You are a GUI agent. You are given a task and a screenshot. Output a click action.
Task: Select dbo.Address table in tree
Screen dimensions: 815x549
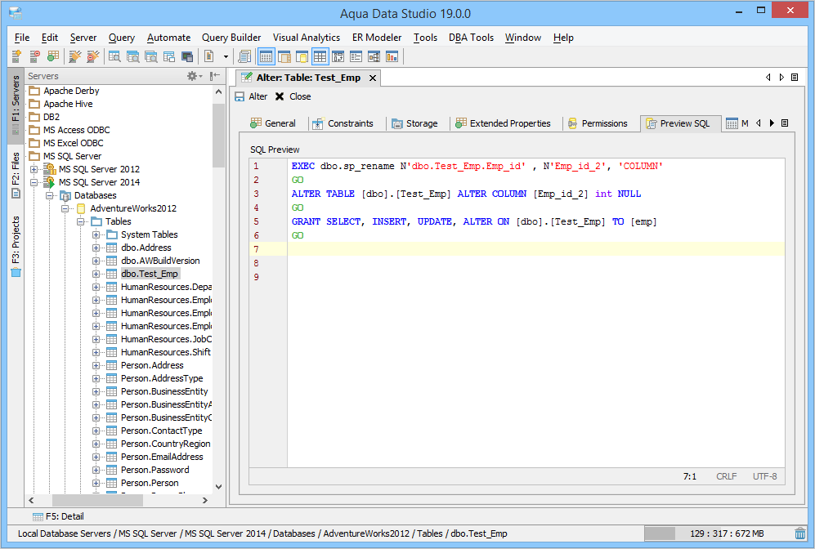146,248
